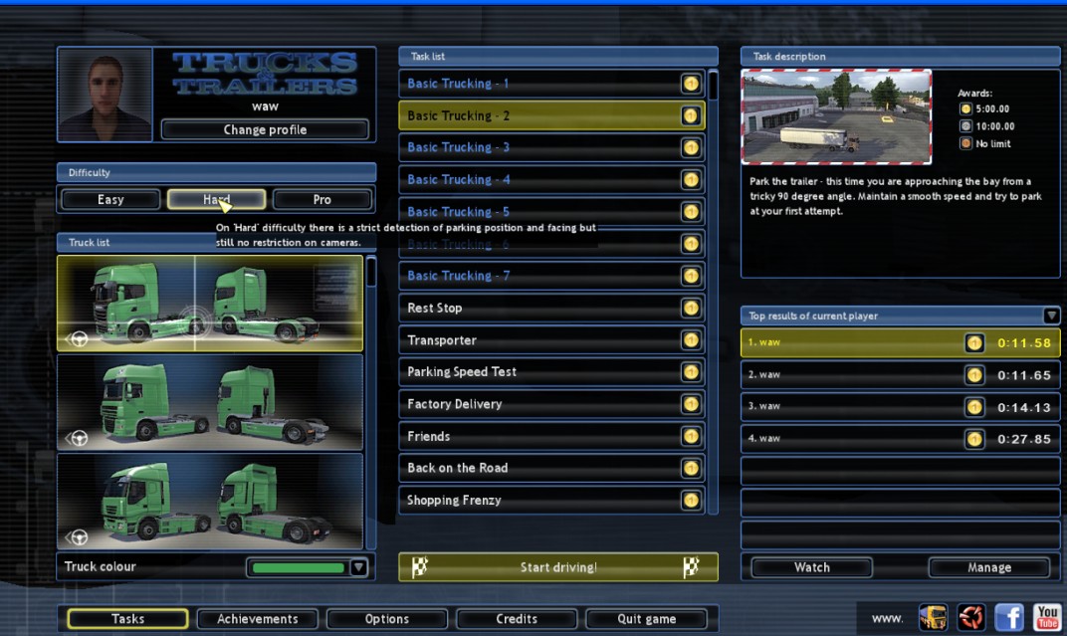Select the Basic Trucking - 1 task
This screenshot has height=636, width=1067.
(551, 84)
